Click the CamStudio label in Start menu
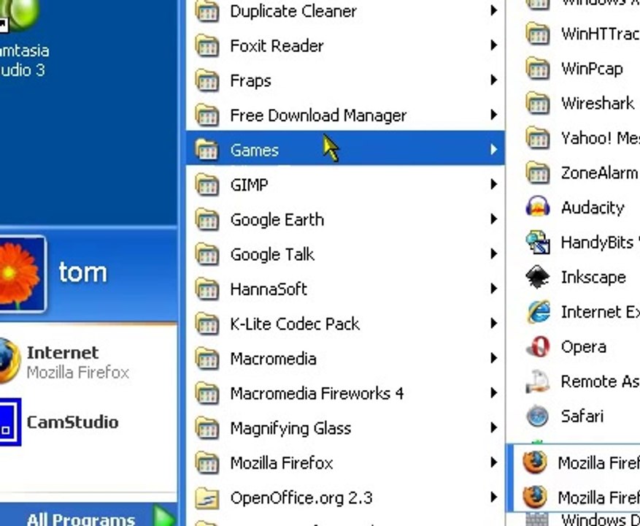 73,422
